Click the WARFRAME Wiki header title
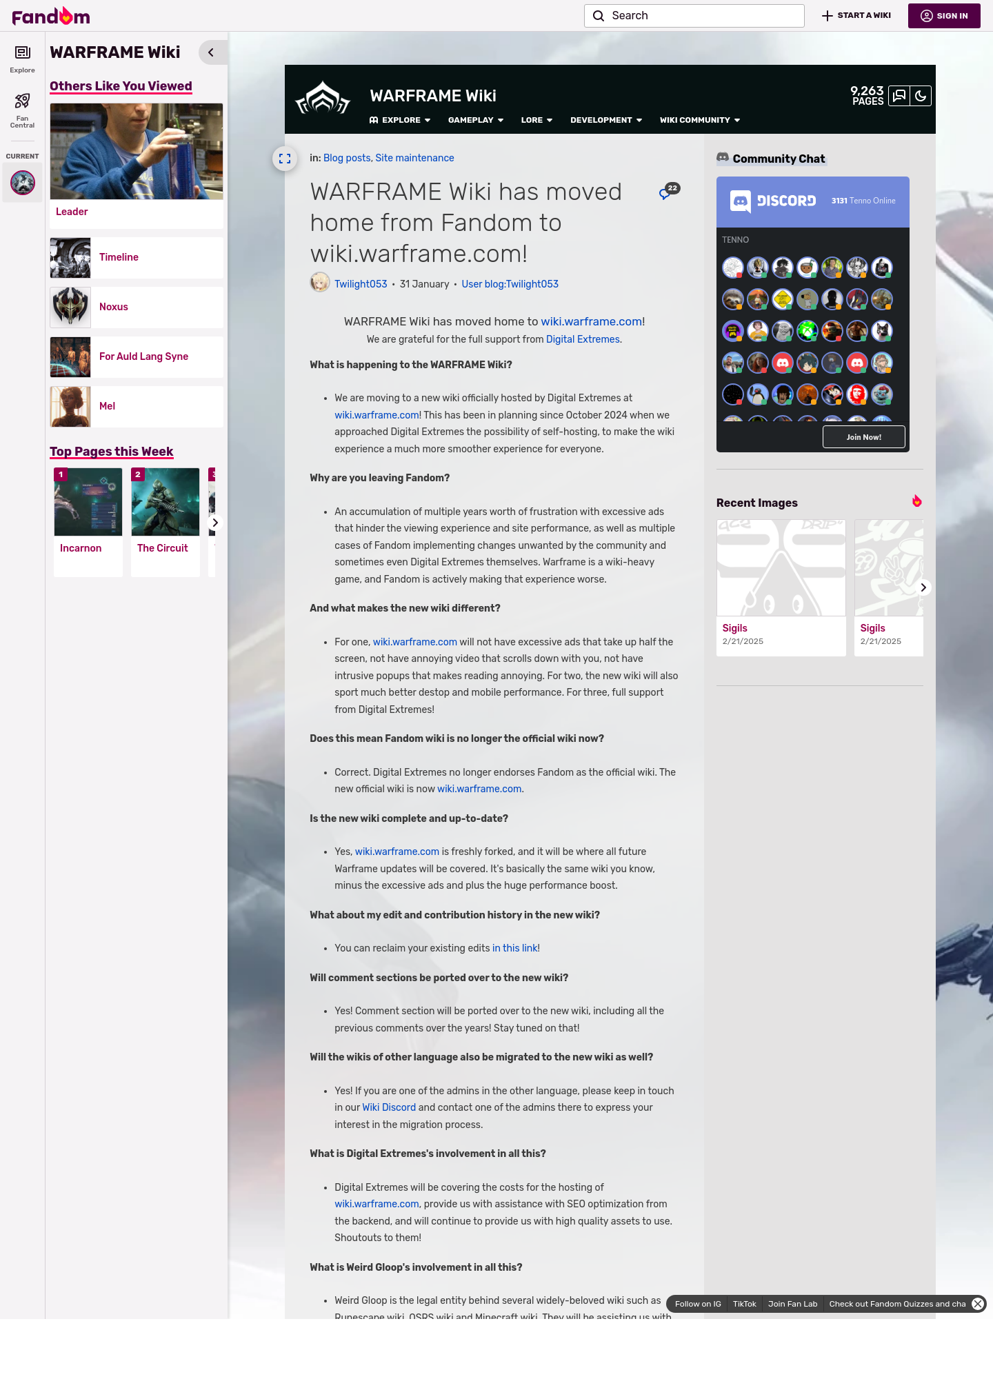Image resolution: width=993 pixels, height=1379 pixels. pos(433,96)
